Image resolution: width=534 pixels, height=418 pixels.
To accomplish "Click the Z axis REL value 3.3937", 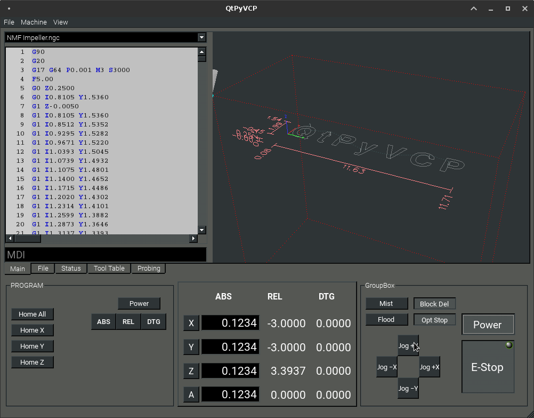I will (x=288, y=371).
